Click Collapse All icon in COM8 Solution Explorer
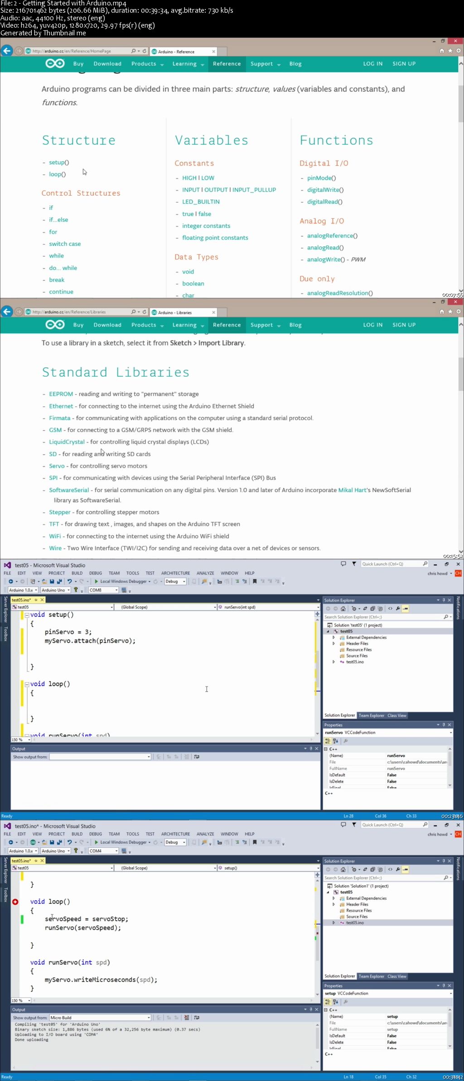The image size is (464, 1081). (x=372, y=609)
